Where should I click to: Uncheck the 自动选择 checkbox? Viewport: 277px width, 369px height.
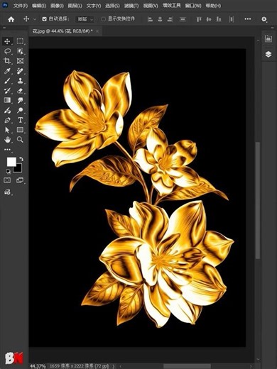[44, 19]
